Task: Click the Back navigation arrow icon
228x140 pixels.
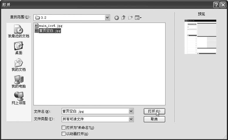Action: coord(116,18)
